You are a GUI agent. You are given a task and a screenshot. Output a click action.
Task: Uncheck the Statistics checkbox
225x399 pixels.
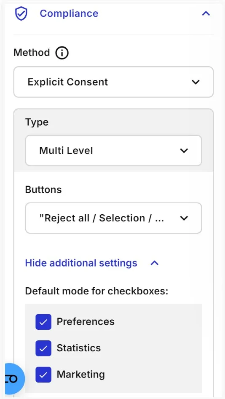pyautogui.click(x=43, y=348)
